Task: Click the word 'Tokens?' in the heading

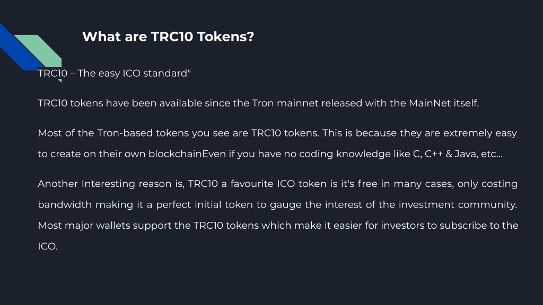Action: (x=225, y=37)
